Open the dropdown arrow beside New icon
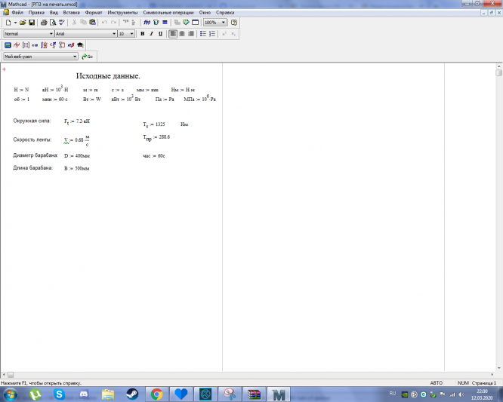This screenshot has height=402, width=503. tap(15, 23)
